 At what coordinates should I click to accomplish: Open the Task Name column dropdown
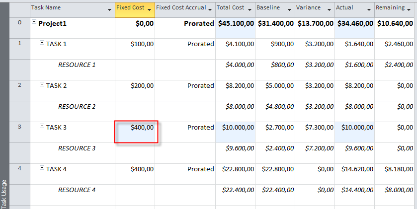coord(109,10)
